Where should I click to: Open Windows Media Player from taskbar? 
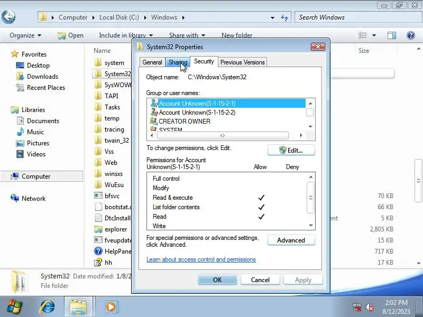[111, 307]
